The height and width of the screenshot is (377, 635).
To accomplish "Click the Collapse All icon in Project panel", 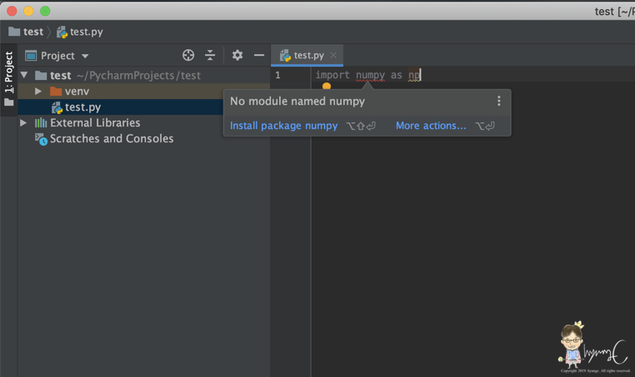I will point(210,55).
